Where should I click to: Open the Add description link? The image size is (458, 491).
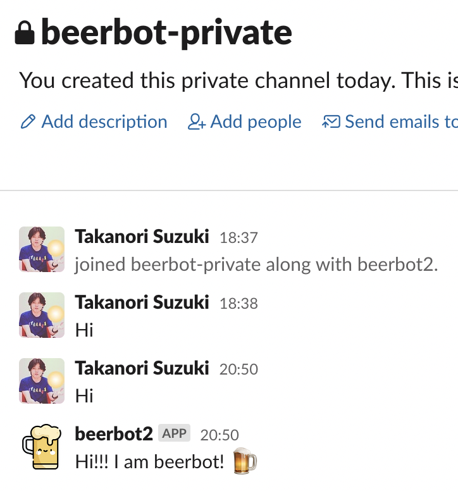point(104,121)
